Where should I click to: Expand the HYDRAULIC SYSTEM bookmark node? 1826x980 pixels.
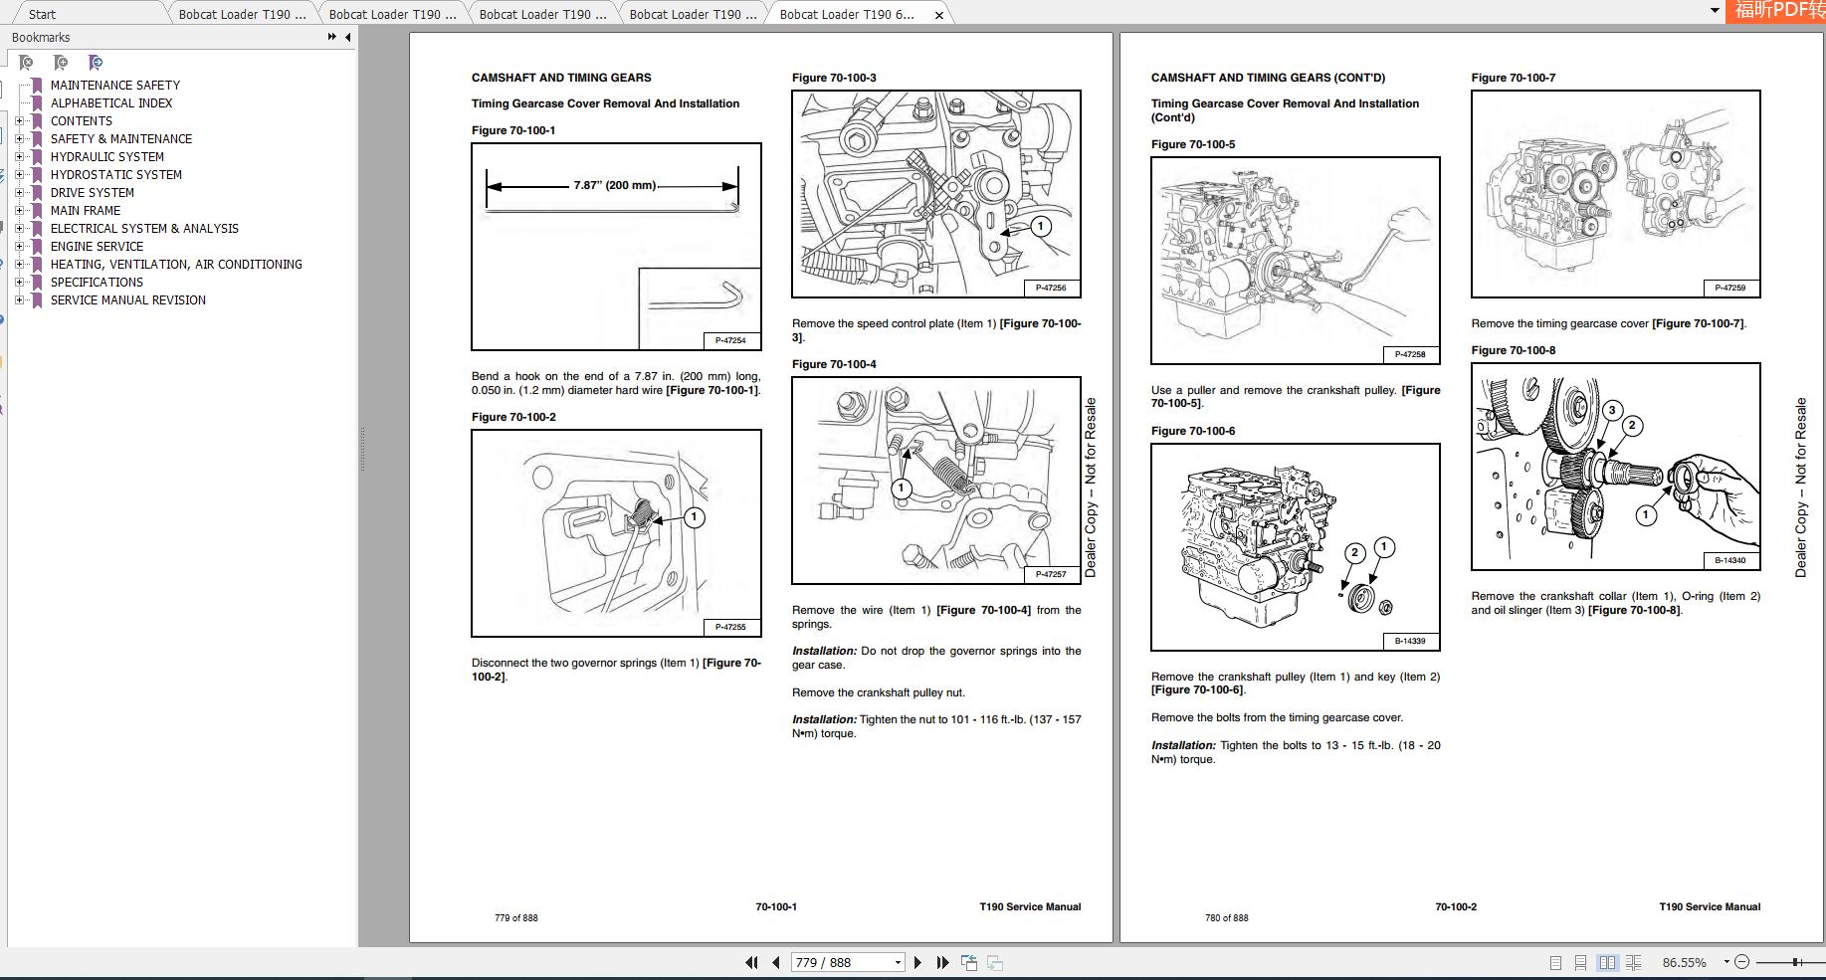point(21,156)
